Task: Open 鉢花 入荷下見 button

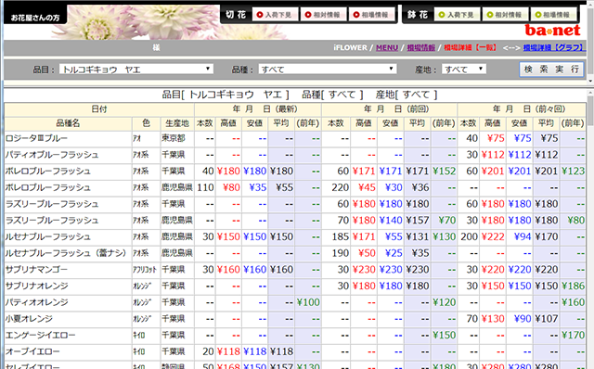Action: click(457, 15)
